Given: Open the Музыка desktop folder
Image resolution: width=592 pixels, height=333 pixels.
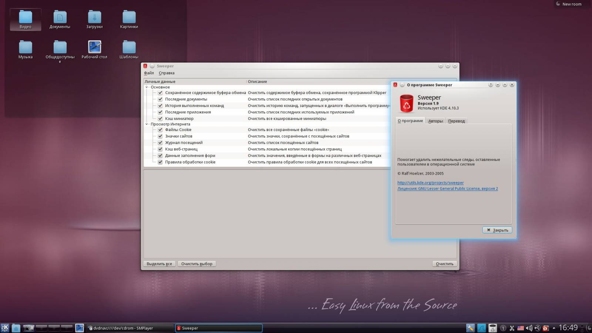Looking at the screenshot, I should click(x=26, y=50).
